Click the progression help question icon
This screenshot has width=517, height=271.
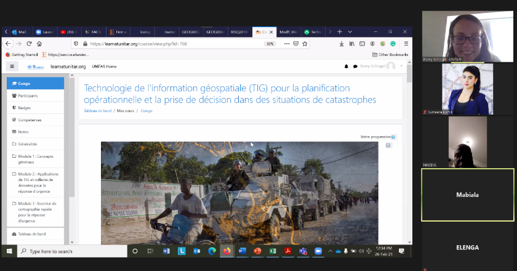(x=394, y=137)
